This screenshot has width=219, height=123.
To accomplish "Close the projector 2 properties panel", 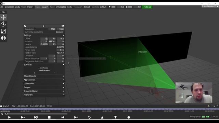I will click(x=25, y=26).
